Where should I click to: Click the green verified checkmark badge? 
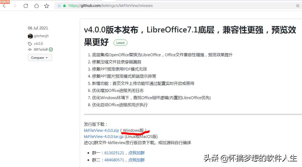click(x=51, y=50)
